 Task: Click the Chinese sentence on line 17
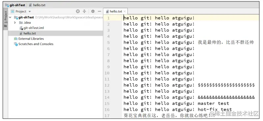[x=169, y=115]
